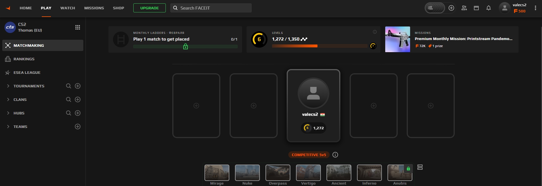This screenshot has width=542, height=186.
Task: Open Premium Monthly Mission title link
Action: (x=463, y=39)
